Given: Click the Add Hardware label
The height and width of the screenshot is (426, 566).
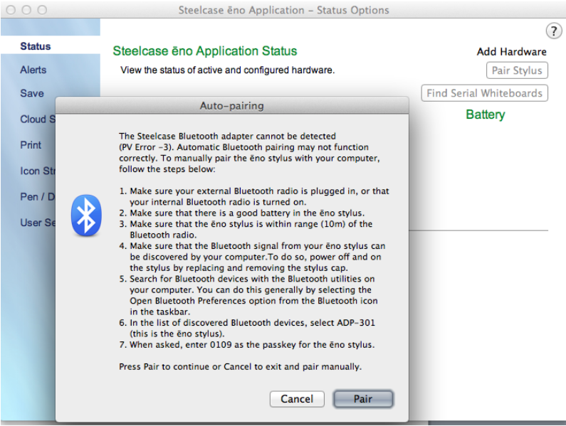Looking at the screenshot, I should tap(511, 52).
